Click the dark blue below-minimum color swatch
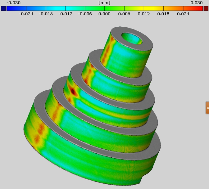This screenshot has width=209, height=189. 3,8
